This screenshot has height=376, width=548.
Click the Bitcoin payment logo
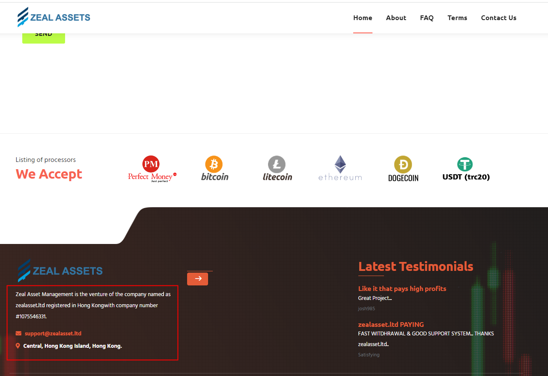[x=214, y=168]
